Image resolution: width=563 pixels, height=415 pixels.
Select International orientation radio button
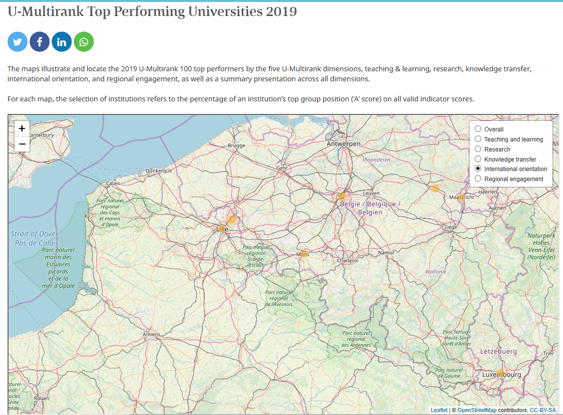click(x=478, y=169)
